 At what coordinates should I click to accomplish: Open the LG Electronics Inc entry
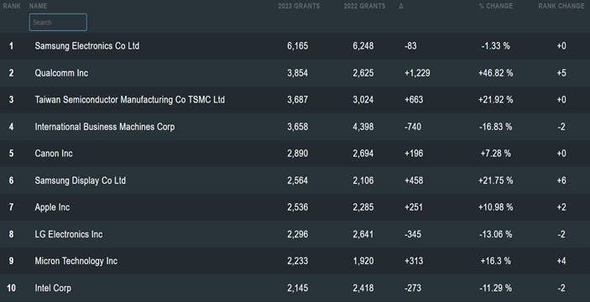[x=69, y=234]
